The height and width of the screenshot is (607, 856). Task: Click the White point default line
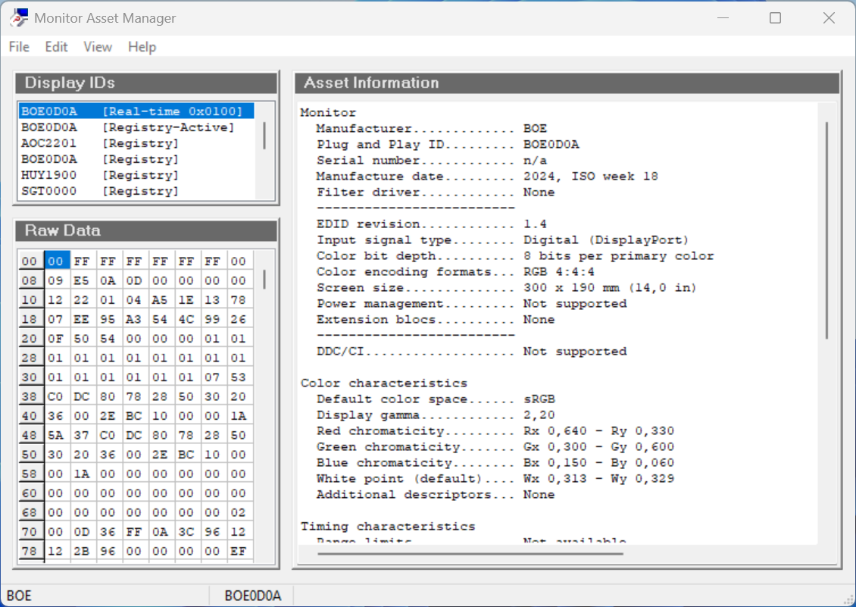click(x=495, y=479)
